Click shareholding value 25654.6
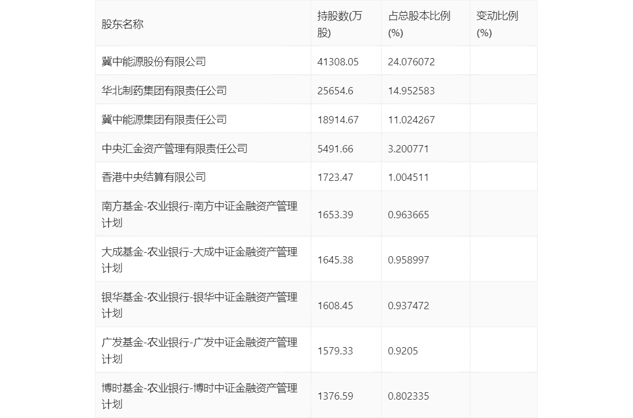The width and height of the screenshot is (633, 418). tap(335, 91)
